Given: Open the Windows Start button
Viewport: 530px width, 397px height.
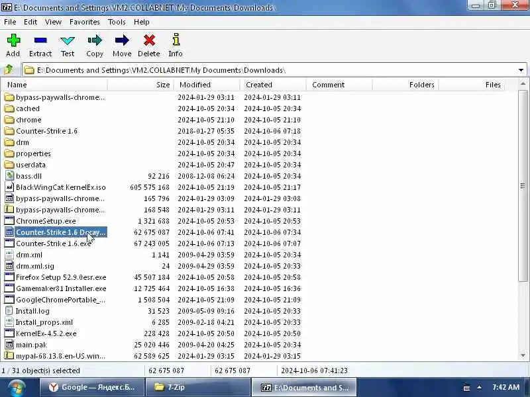Looking at the screenshot, I should [x=17, y=388].
